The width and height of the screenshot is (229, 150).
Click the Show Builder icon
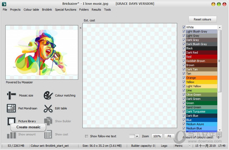tap(48, 121)
